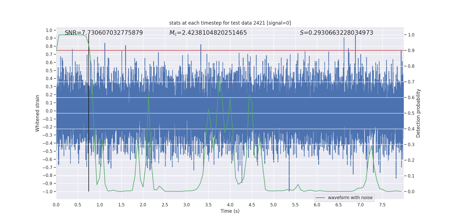
Task: Select the 5.5 time axis tick label
Action: click(x=295, y=205)
